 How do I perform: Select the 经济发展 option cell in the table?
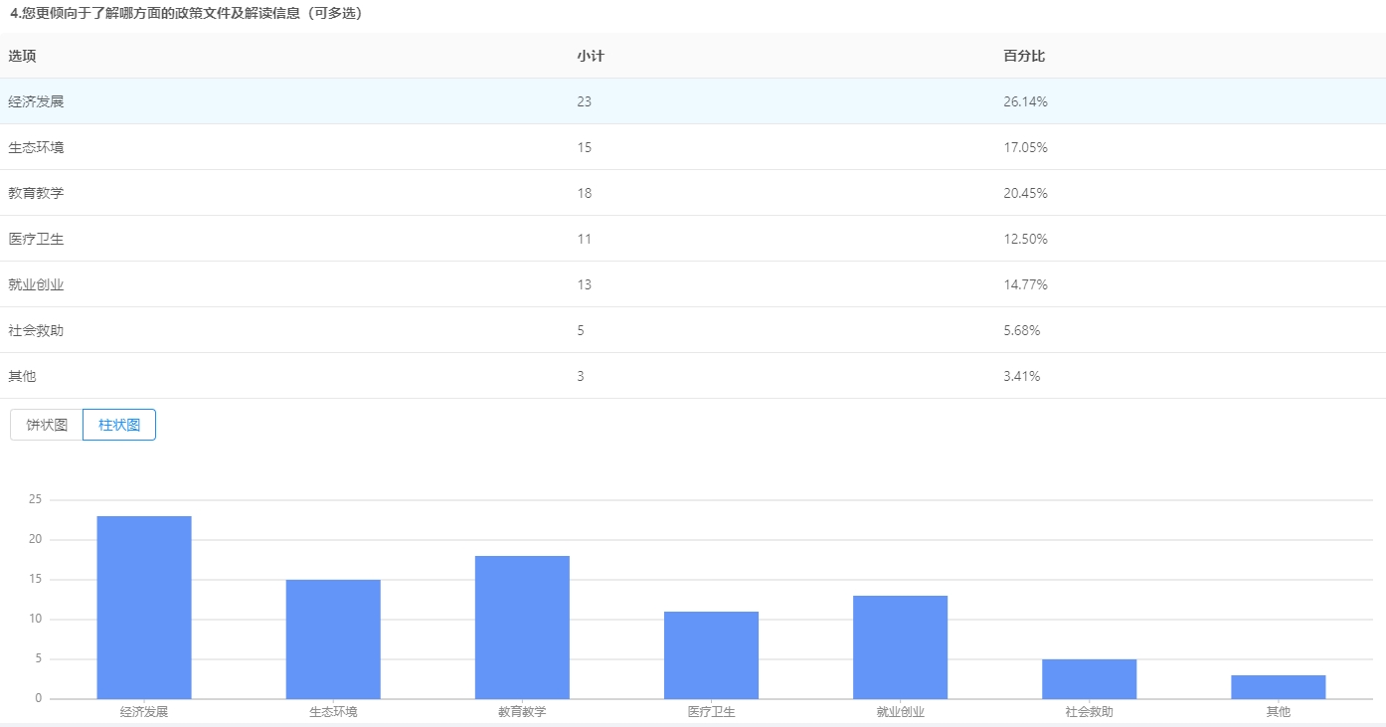coord(36,101)
